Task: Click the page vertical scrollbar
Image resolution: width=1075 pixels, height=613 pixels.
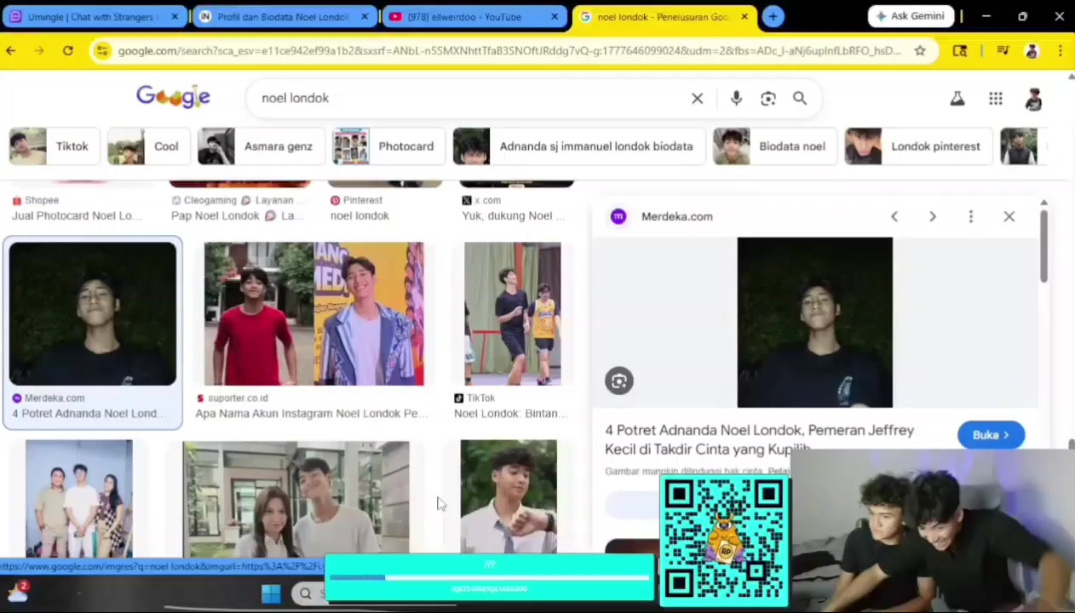Action: (1070, 446)
